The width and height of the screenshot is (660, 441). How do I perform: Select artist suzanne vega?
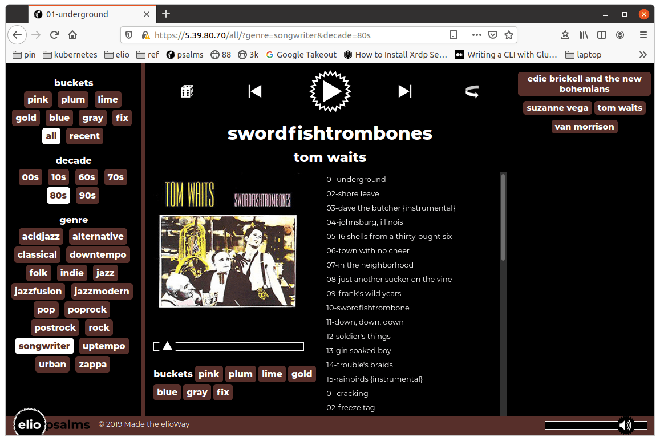[x=557, y=108]
